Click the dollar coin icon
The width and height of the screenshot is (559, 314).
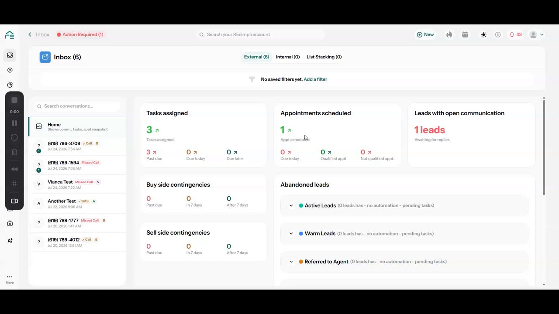[498, 34]
